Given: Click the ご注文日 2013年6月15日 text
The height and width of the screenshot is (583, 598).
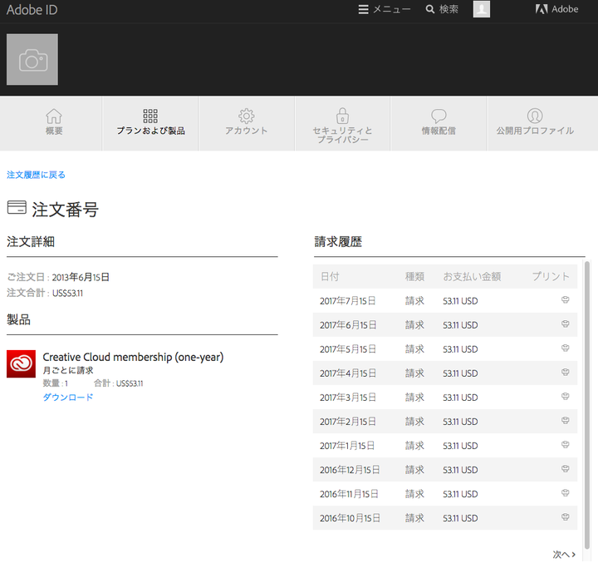Looking at the screenshot, I should pyautogui.click(x=58, y=277).
